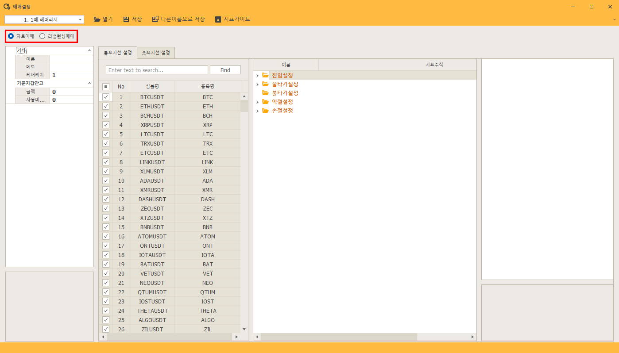The height and width of the screenshot is (353, 619).
Task: Uncheck the BTCUSDT row checkbox
Action: (x=106, y=96)
